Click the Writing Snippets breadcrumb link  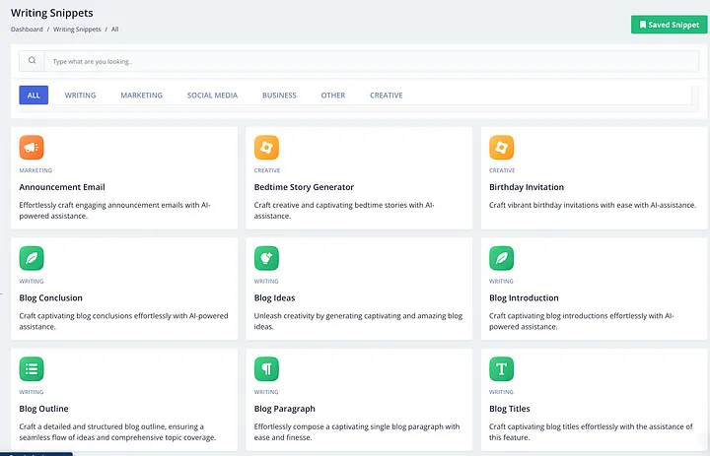77,30
